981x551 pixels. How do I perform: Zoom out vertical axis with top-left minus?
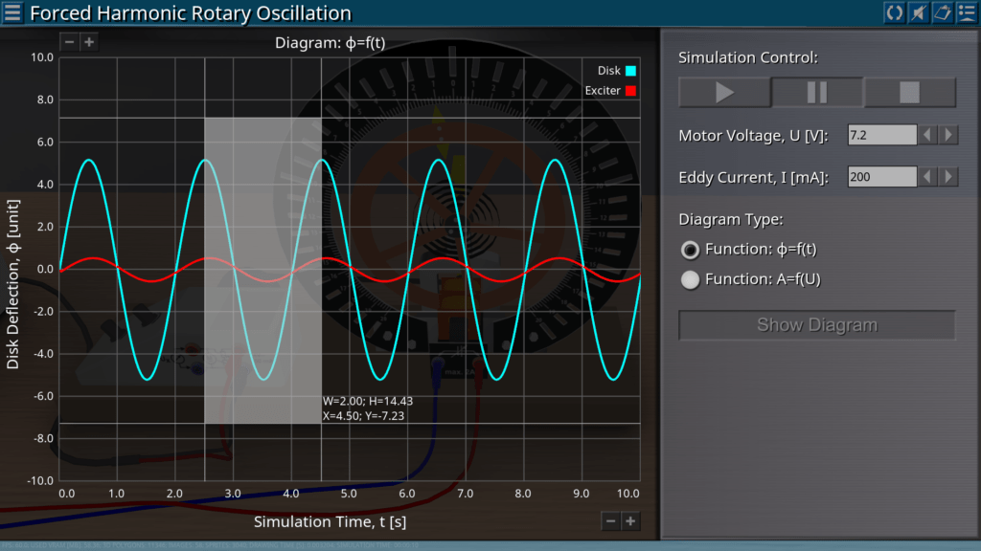point(69,42)
